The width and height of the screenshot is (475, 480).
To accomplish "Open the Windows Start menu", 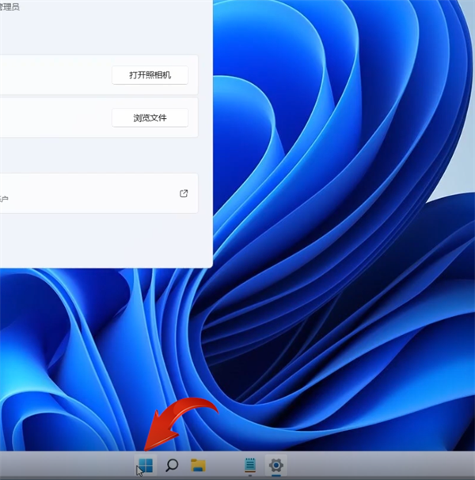I will pos(145,465).
